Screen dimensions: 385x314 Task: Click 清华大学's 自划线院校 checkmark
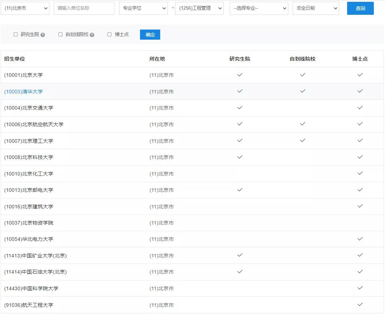302,92
